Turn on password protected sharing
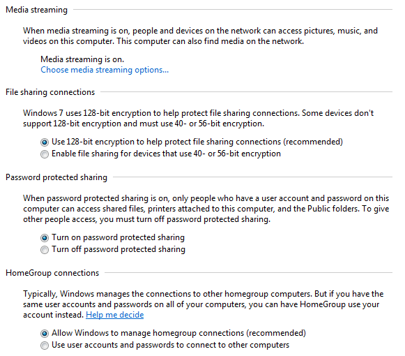 pos(45,238)
